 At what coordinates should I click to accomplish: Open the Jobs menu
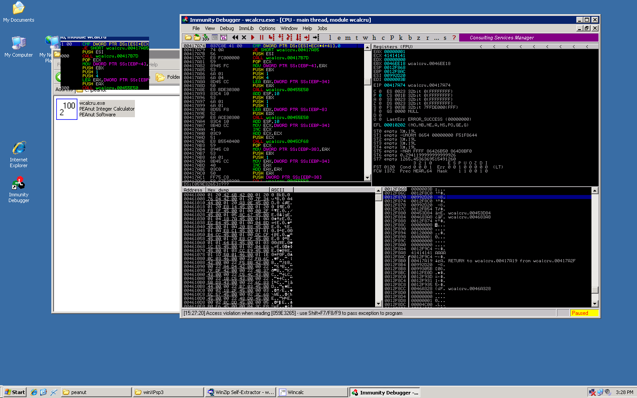322,28
